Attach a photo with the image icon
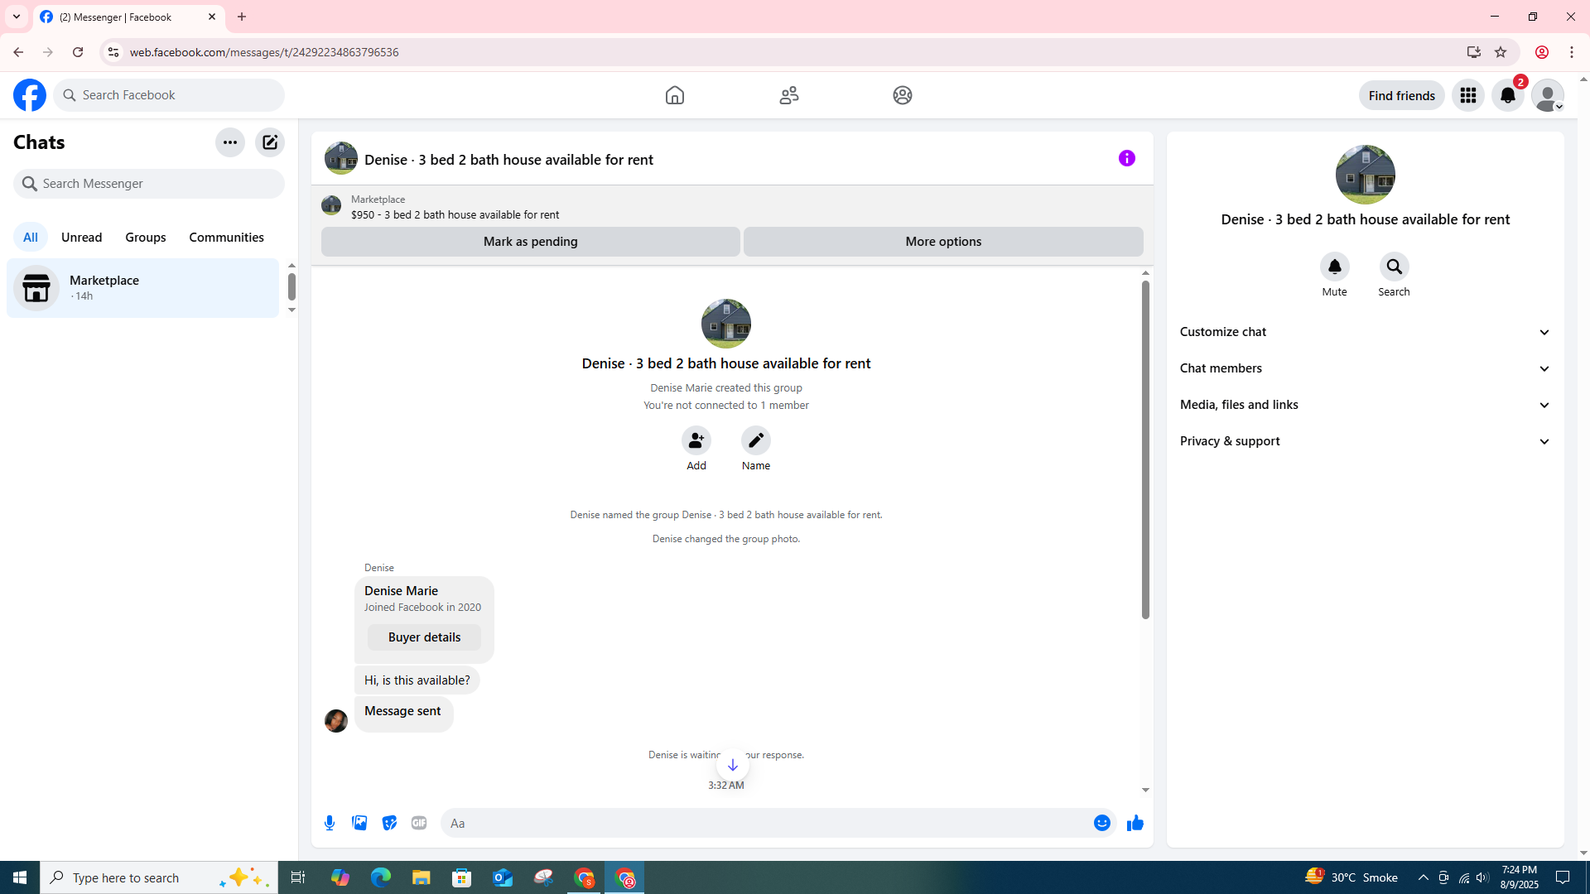This screenshot has height=894, width=1590. 359,823
